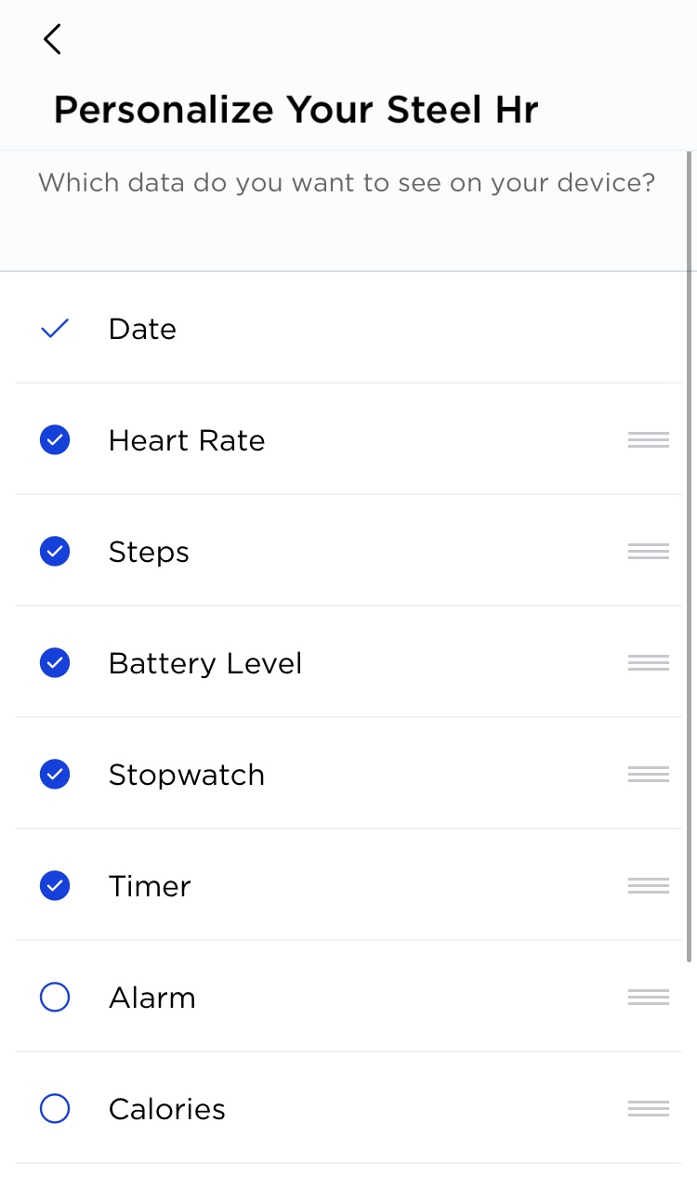Click the Battery Level drag handle icon

coord(648,663)
